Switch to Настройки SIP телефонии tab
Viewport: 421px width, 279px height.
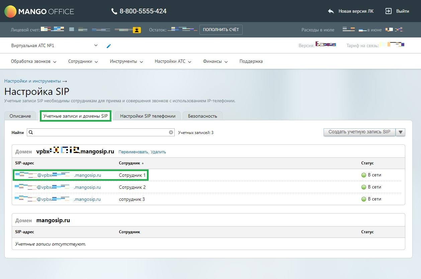[x=148, y=116]
